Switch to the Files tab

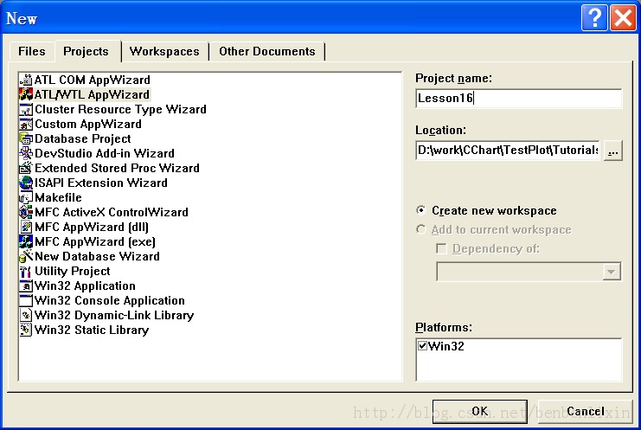click(x=32, y=52)
